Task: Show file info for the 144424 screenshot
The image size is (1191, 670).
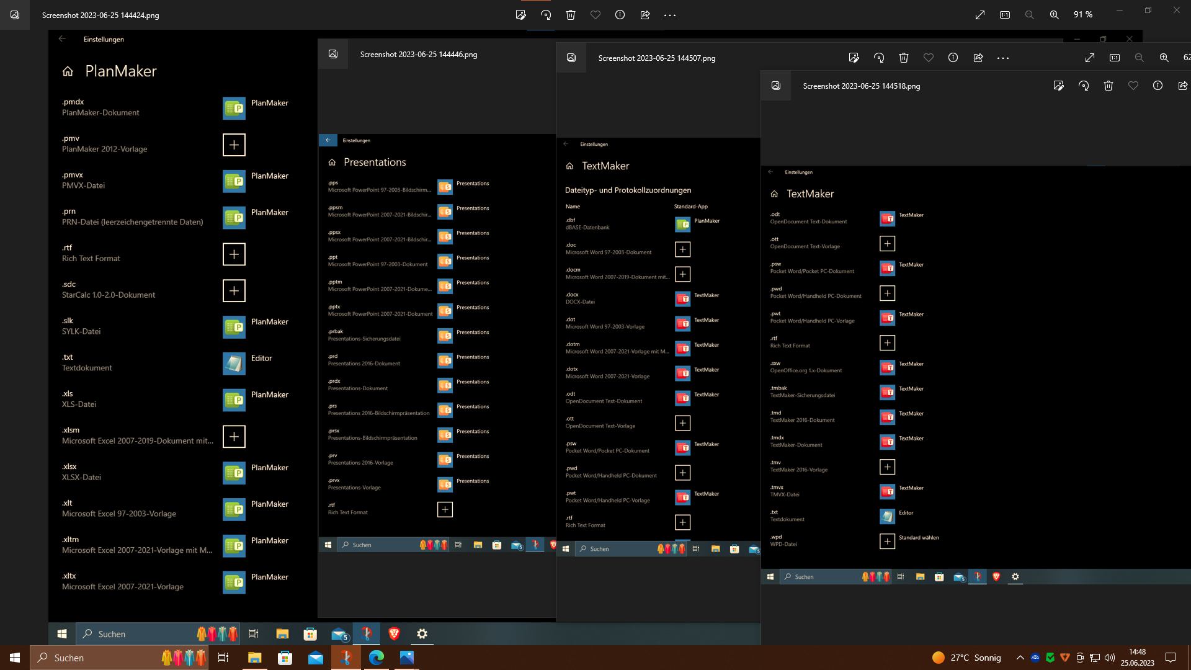Action: tap(620, 15)
